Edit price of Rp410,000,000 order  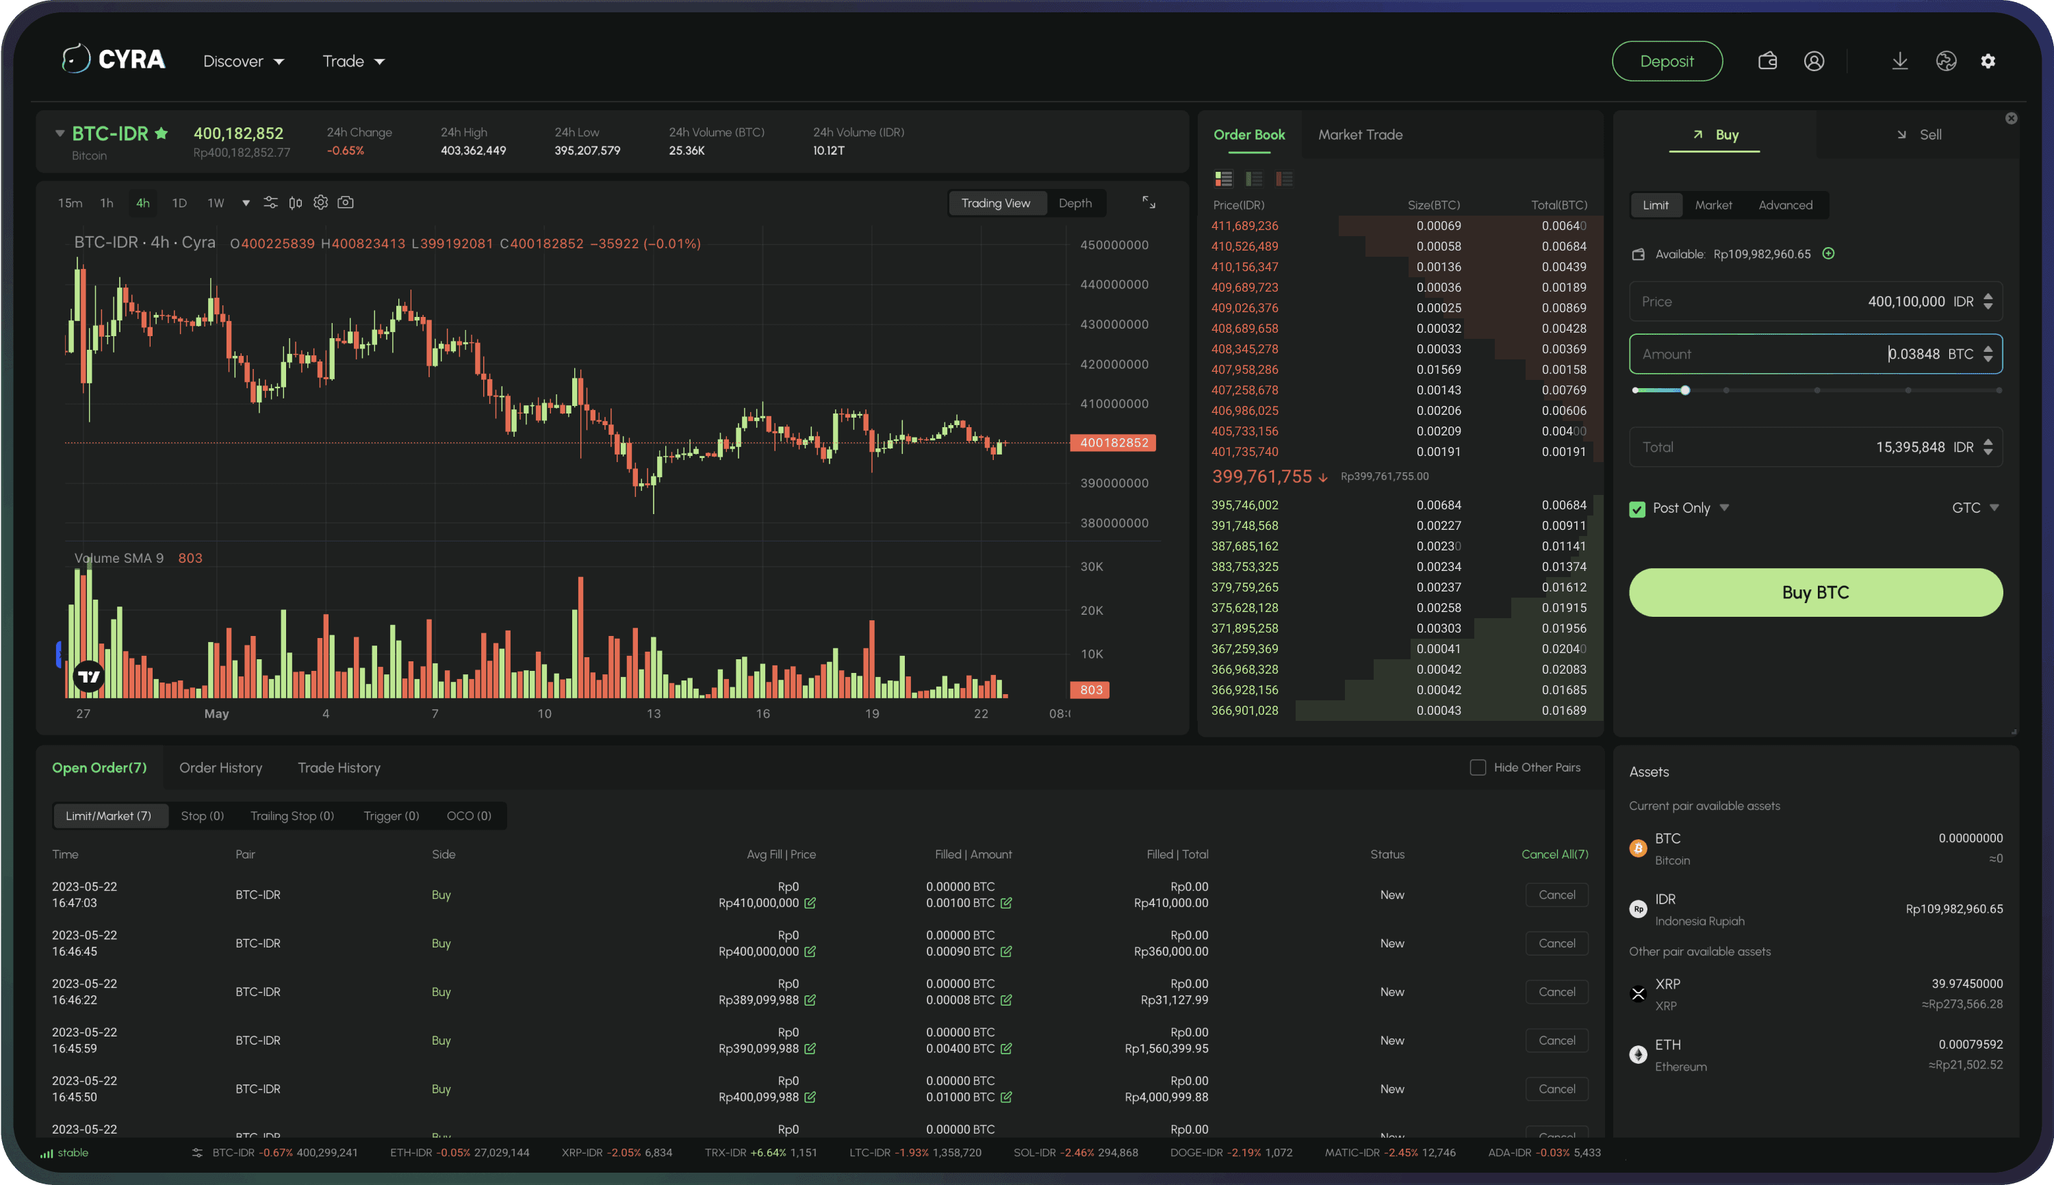[x=810, y=902]
